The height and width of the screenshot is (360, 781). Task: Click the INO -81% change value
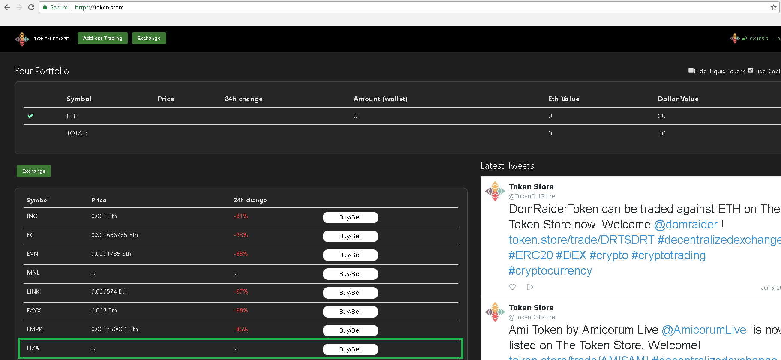coord(241,216)
